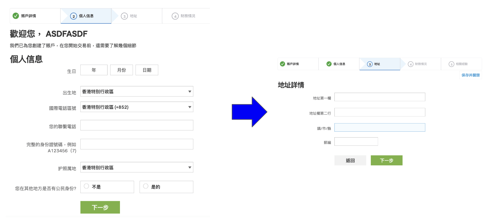This screenshot has height=218, width=489.
Task: Click the 保存并關閉 link
Action: click(470, 75)
